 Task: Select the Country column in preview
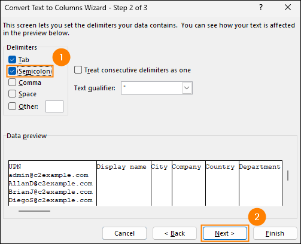tap(220, 167)
